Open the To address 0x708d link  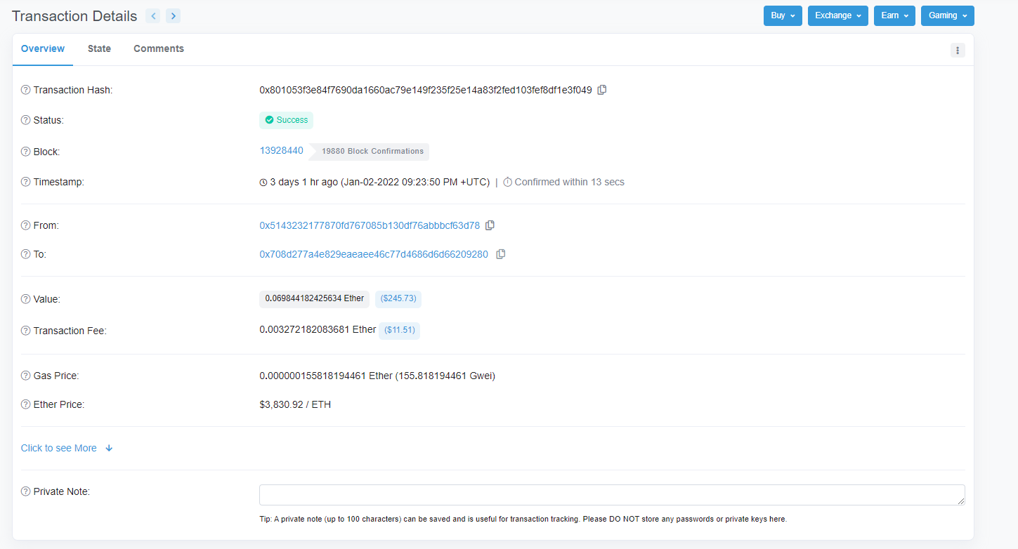(x=374, y=254)
